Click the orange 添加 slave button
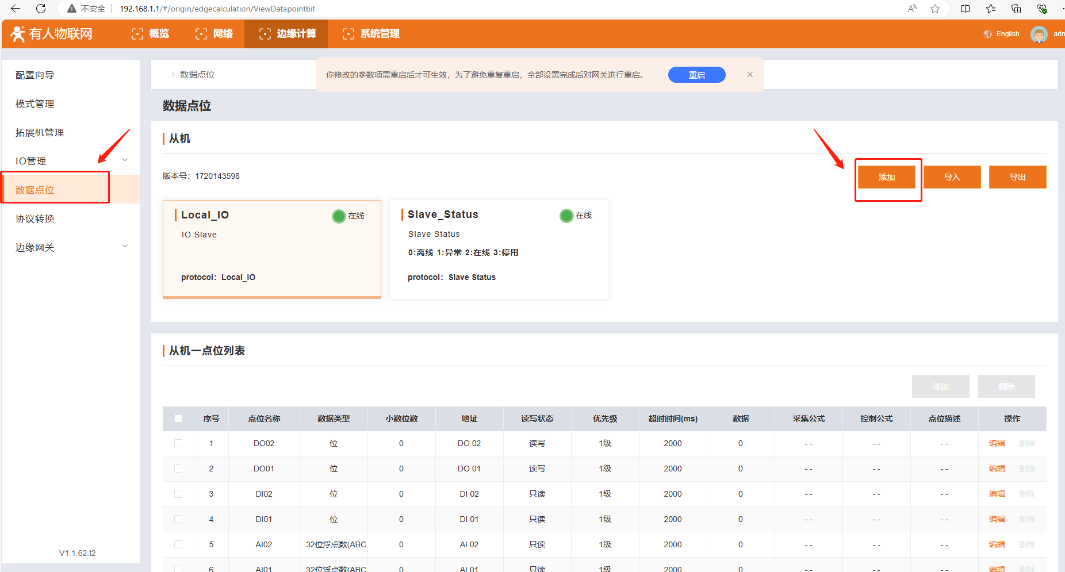The image size is (1065, 572). 886,177
